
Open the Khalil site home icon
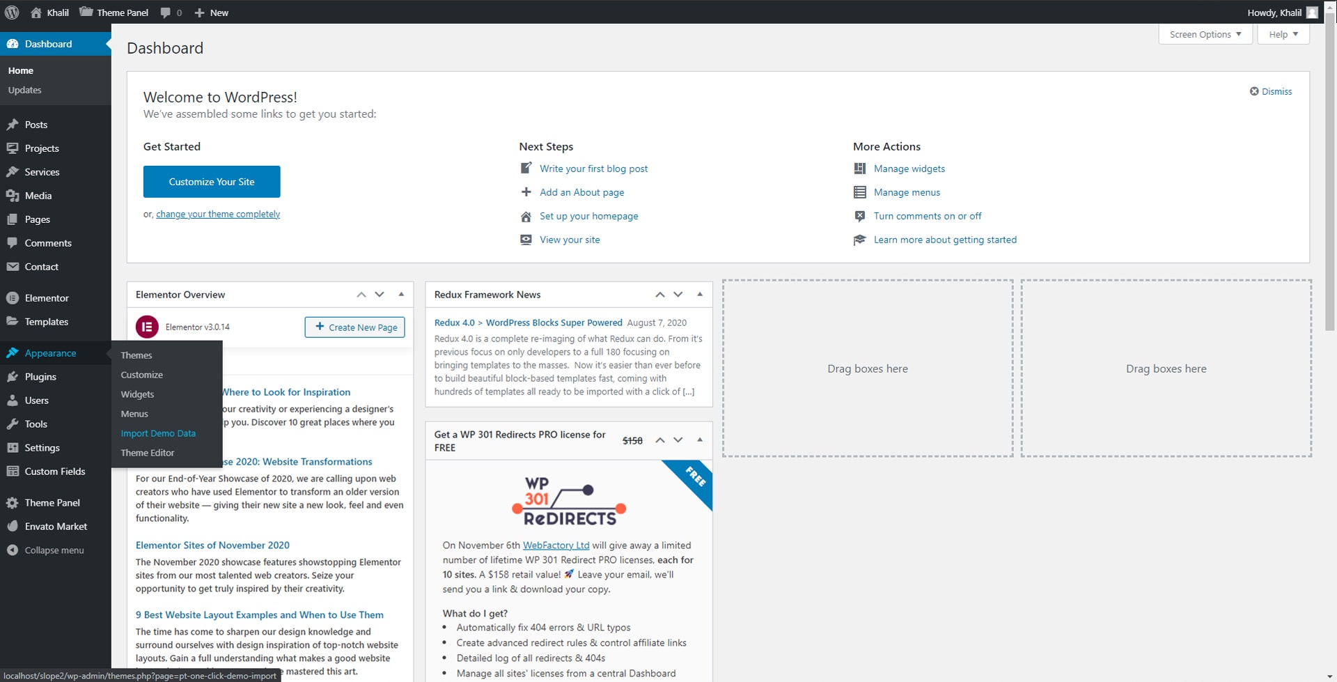click(x=36, y=12)
